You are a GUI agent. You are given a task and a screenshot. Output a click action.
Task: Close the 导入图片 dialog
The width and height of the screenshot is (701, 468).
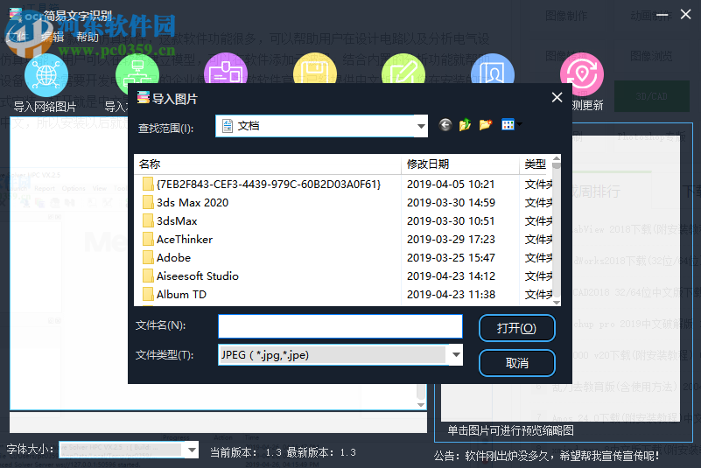click(557, 97)
